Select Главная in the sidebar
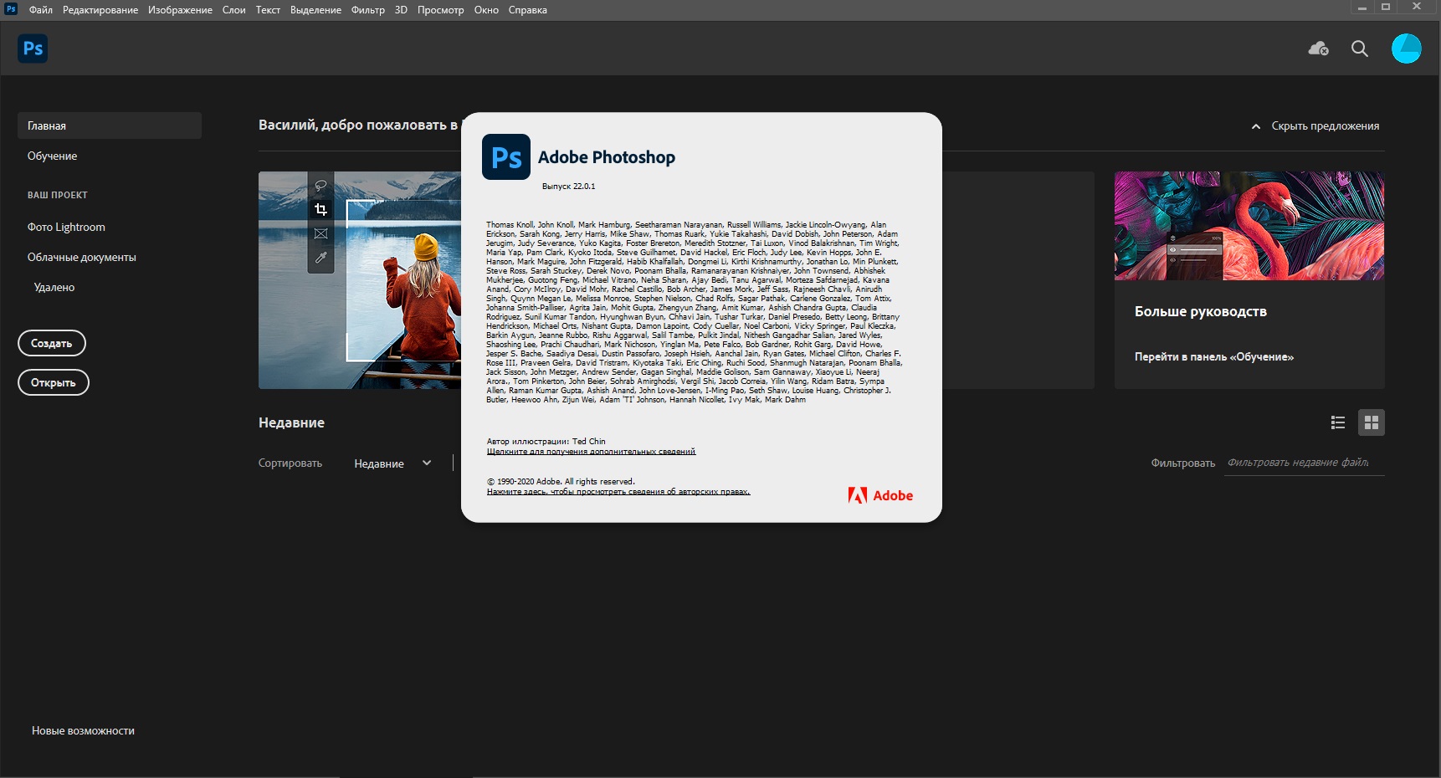Viewport: 1441px width, 778px height. click(110, 125)
